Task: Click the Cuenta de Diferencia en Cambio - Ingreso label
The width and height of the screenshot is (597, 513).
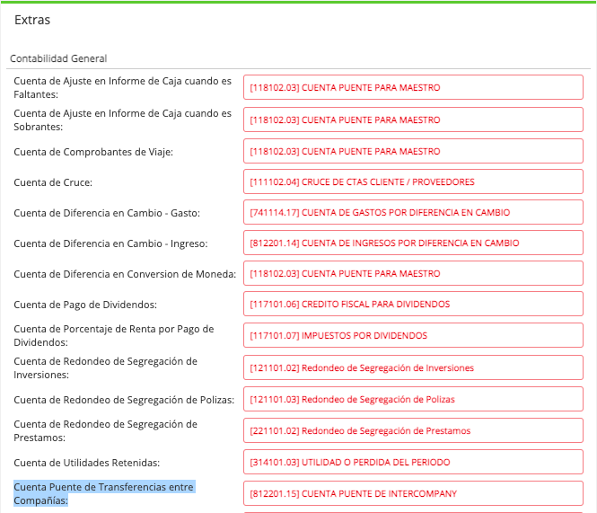Action: coord(110,243)
